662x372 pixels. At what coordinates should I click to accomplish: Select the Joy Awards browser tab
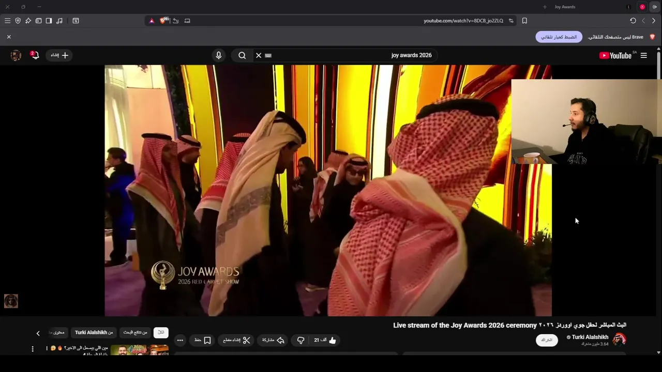[565, 7]
